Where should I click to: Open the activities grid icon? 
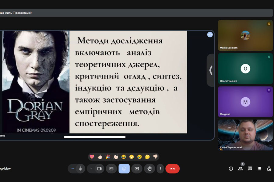[259, 169]
